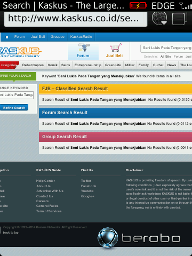
Task: Click the back to top link
Action: pyautogui.click(x=11, y=233)
